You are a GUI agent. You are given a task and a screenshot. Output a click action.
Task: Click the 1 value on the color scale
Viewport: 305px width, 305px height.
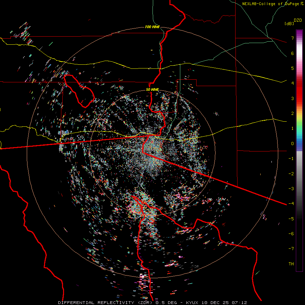[292, 128]
